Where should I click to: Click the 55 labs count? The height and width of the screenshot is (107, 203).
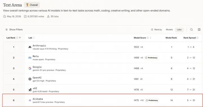[x=54, y=16]
